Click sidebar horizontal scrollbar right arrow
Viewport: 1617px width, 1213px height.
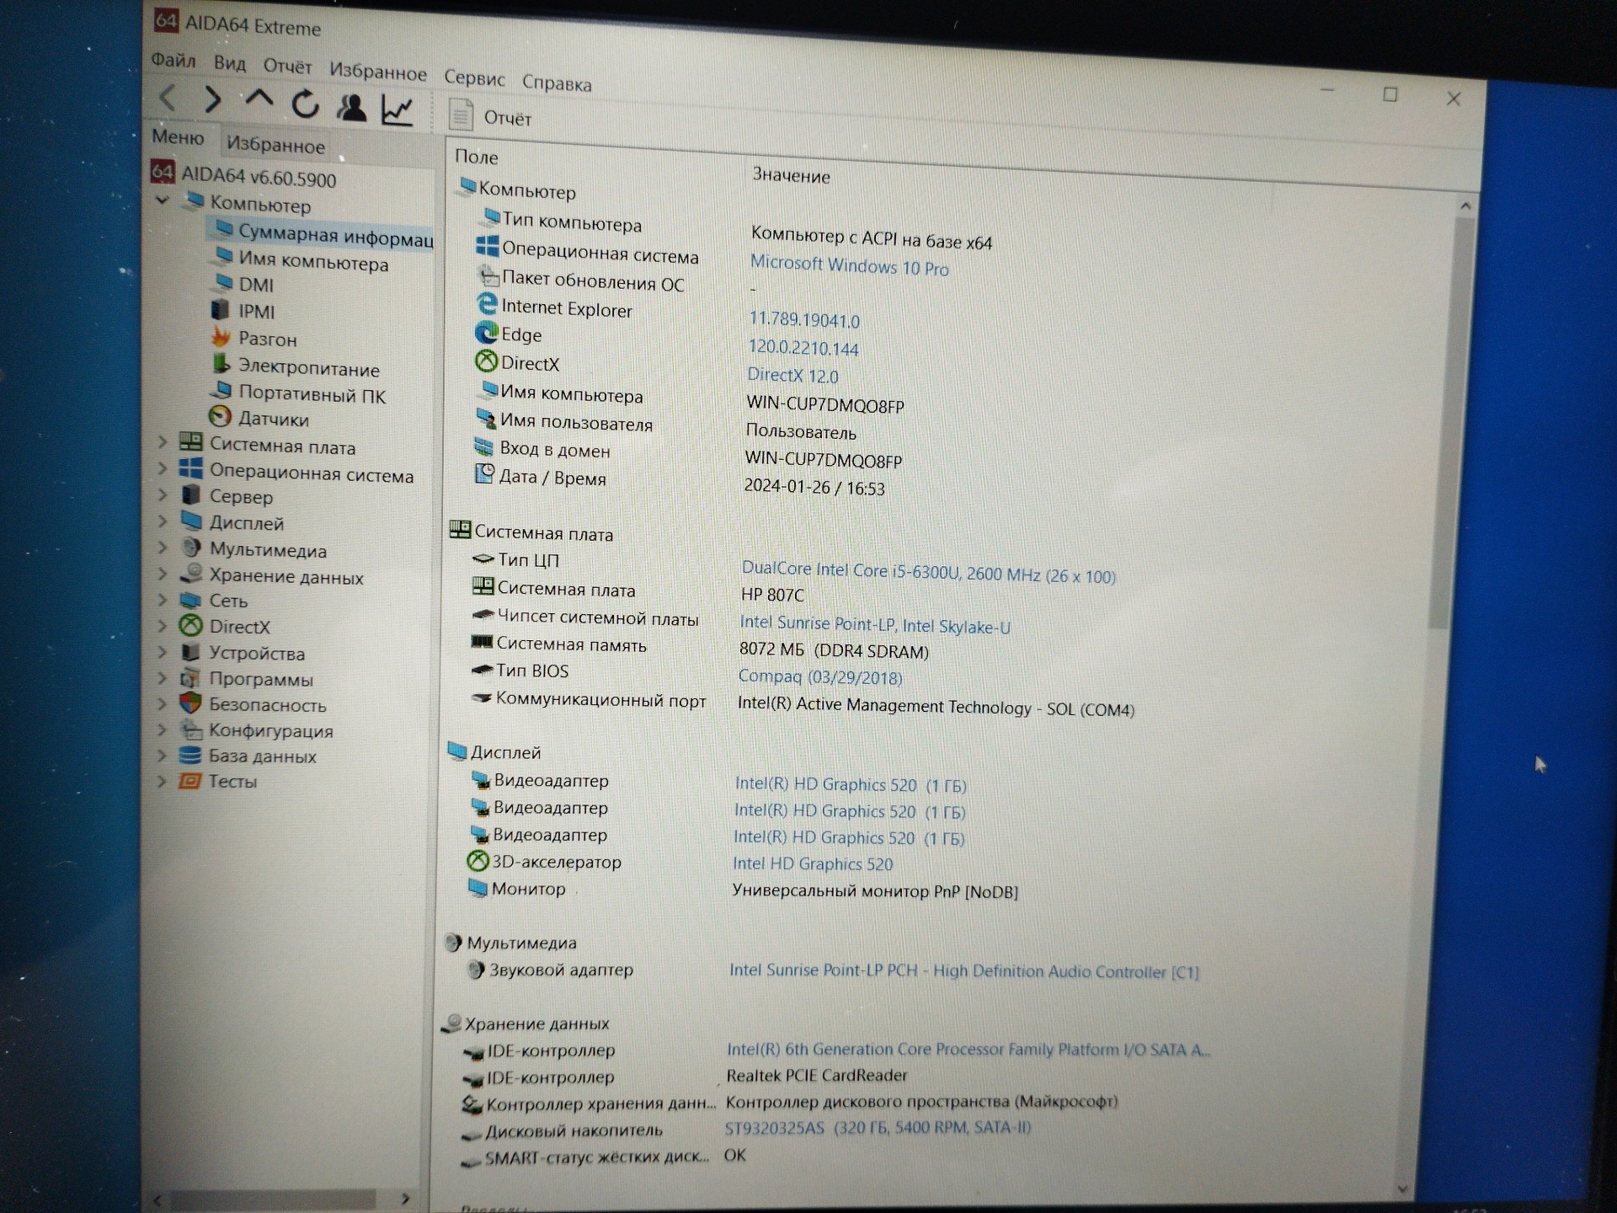point(406,1198)
